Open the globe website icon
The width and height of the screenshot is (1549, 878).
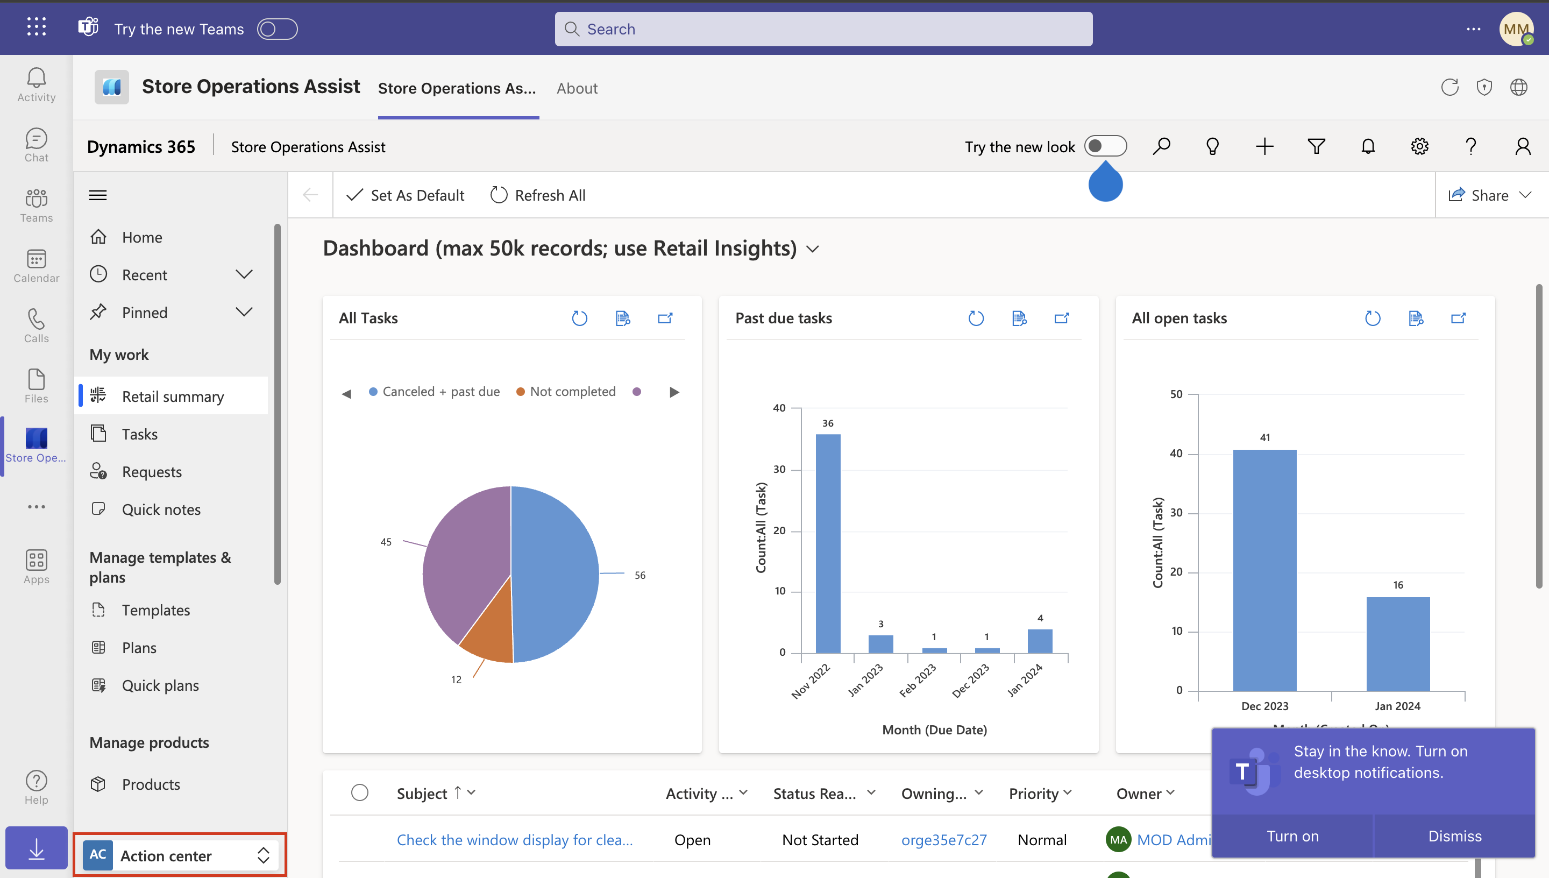click(1518, 88)
